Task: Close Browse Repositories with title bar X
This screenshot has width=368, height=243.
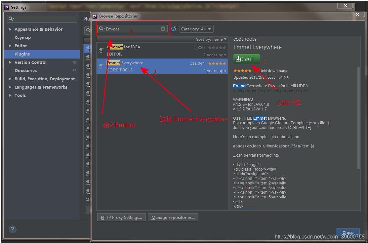Action: pos(357,15)
